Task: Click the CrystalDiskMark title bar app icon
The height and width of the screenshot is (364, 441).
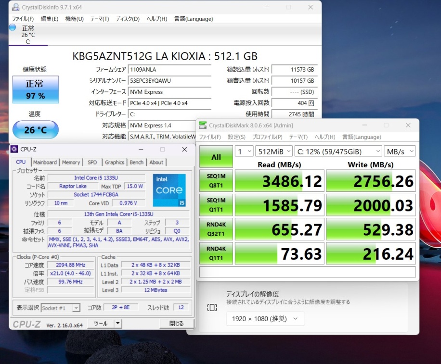Action: coord(203,126)
